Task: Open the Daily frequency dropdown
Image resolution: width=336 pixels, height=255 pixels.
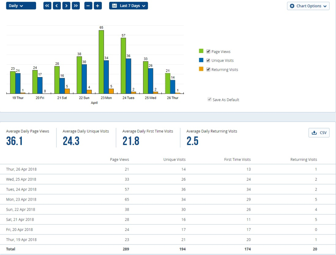Action: pos(20,6)
